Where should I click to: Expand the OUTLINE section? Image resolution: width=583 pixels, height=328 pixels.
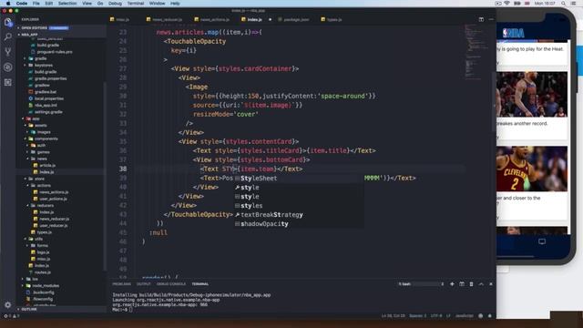[x=29, y=309]
